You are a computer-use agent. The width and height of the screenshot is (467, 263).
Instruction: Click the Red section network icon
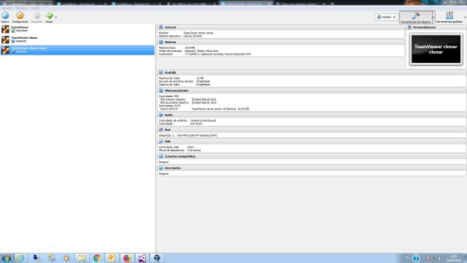point(161,130)
